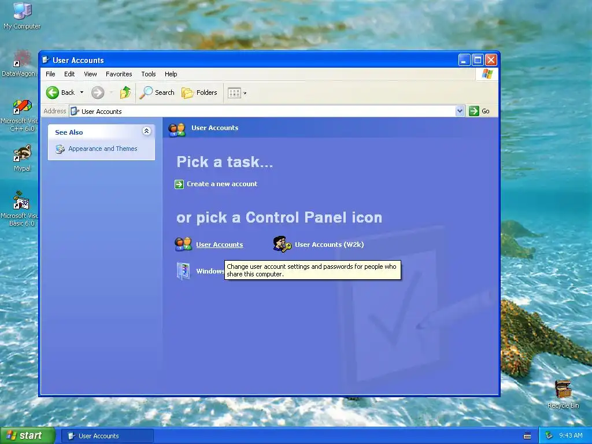Click the Appearance and Themes icon
The height and width of the screenshot is (444, 592).
60,149
